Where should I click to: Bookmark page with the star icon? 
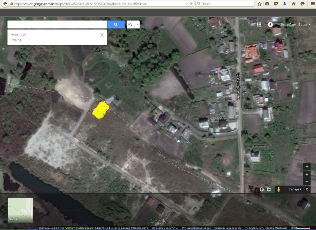(259, 4)
